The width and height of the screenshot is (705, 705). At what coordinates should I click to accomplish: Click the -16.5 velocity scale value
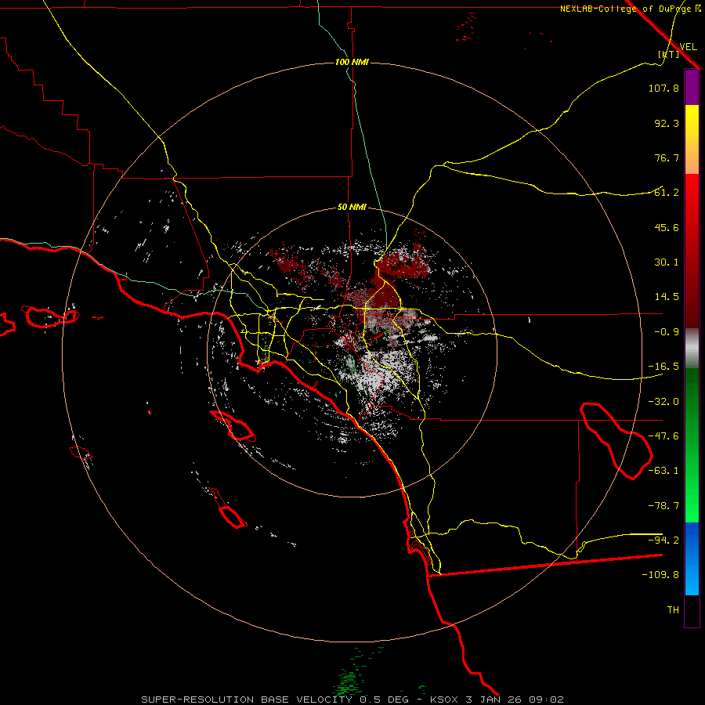click(x=663, y=367)
